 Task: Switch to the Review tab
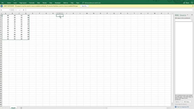(45, 3)
